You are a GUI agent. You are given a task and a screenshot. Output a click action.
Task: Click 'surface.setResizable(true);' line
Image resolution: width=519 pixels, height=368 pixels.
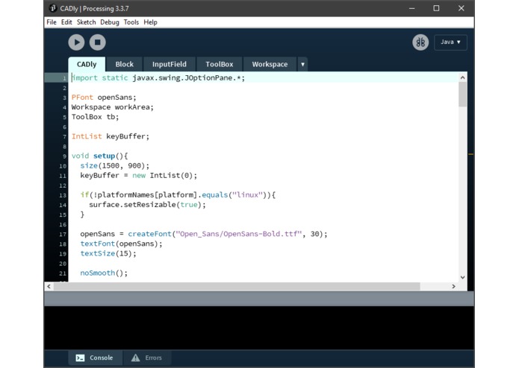pyautogui.click(x=147, y=205)
